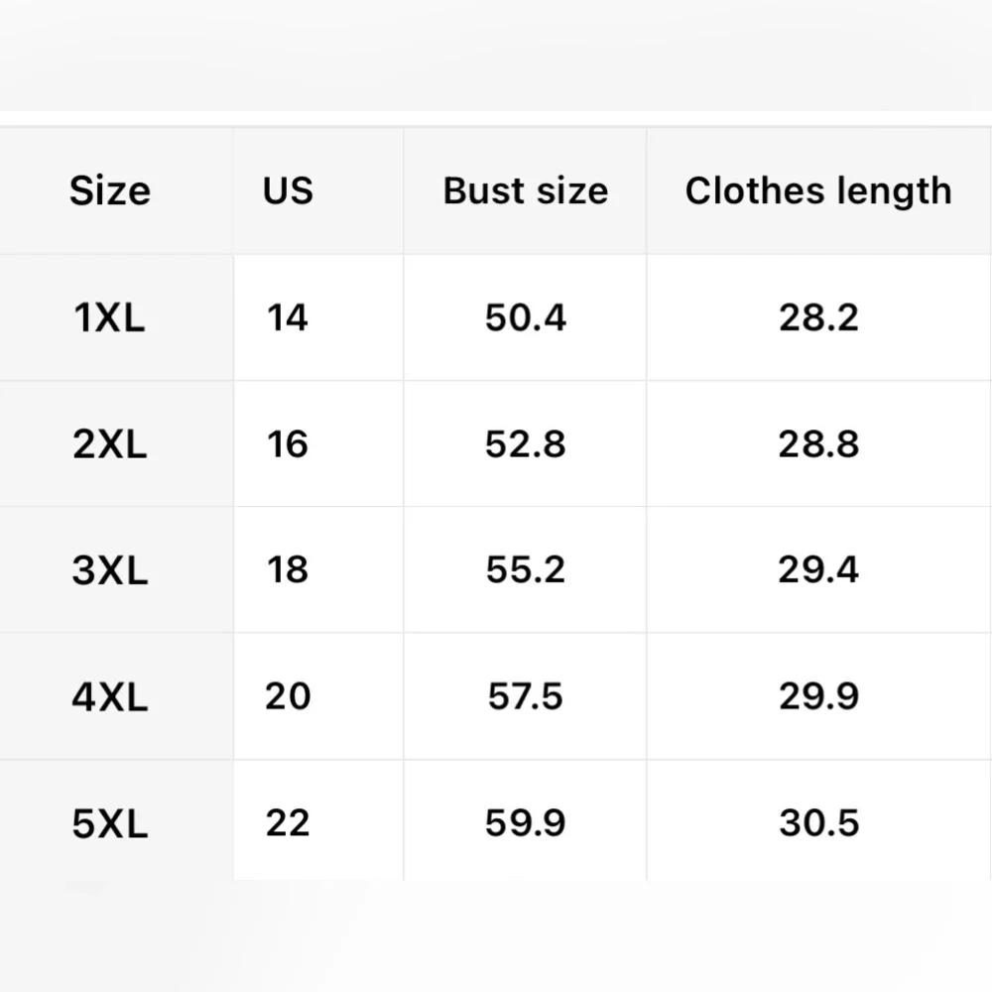Select the 4XL size cell
992x992 pixels.
[x=110, y=696]
